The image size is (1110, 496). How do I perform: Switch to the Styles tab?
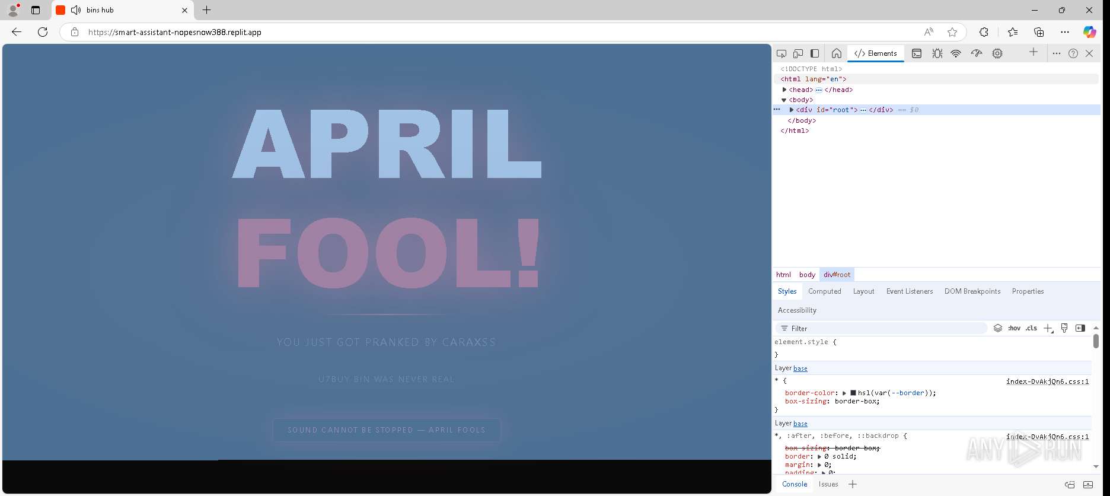point(787,291)
